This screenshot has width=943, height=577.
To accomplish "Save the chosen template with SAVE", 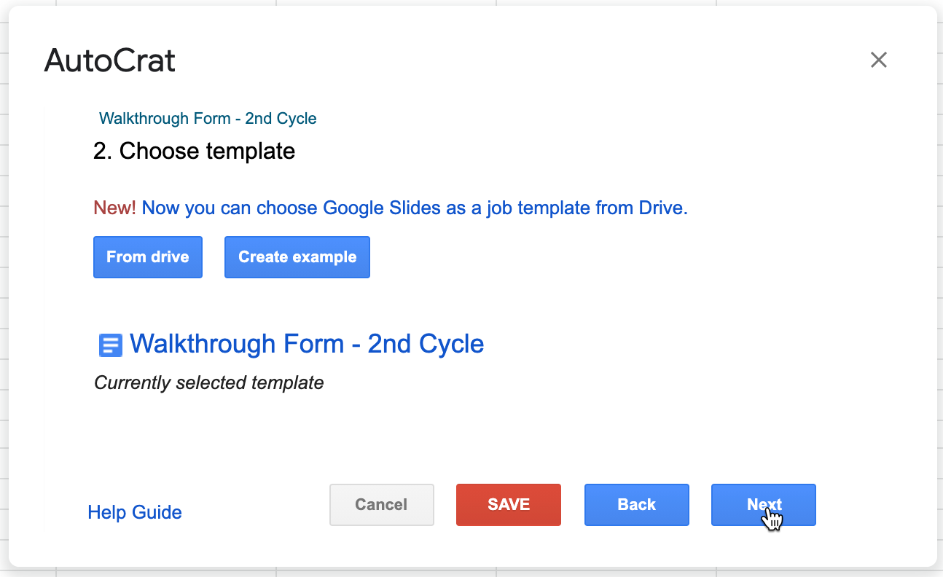I will pyautogui.click(x=508, y=504).
